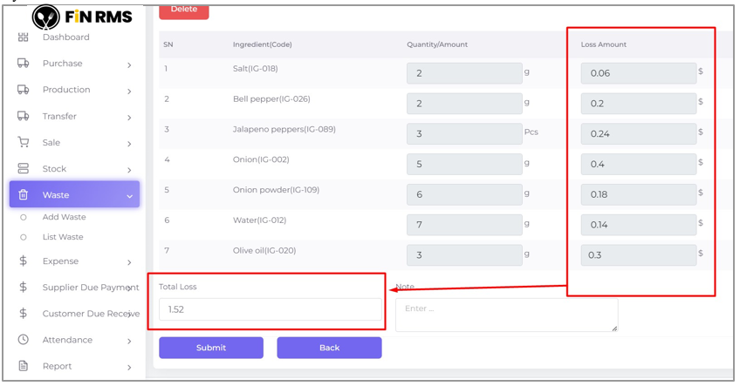Expand the Transfer menu arrow
The height and width of the screenshot is (386, 740).
129,118
